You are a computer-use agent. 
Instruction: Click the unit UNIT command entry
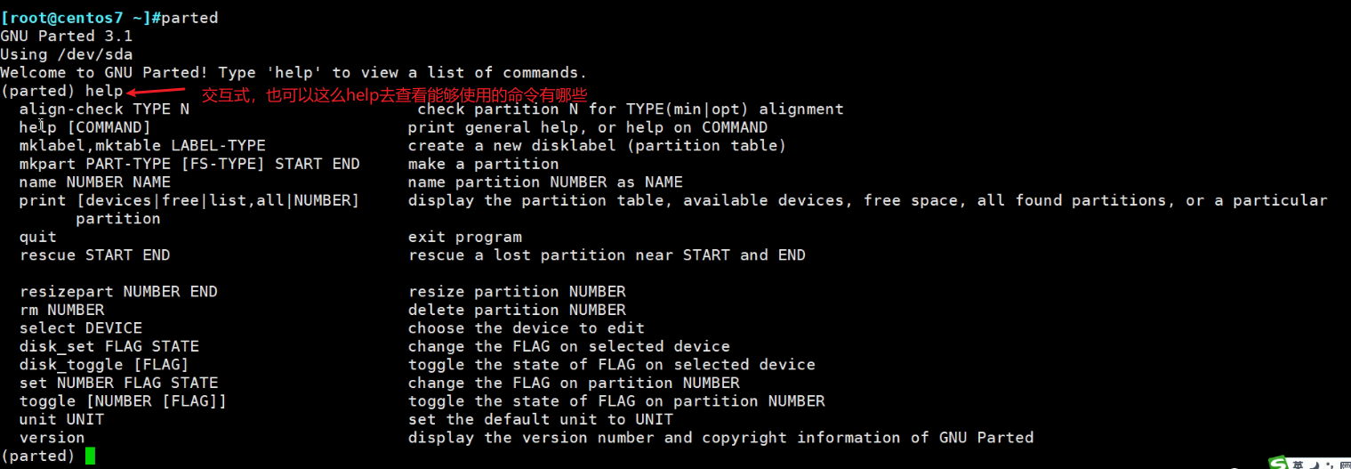[x=61, y=419]
